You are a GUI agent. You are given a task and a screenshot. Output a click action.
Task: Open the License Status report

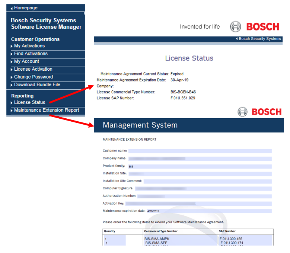pyautogui.click(x=29, y=102)
